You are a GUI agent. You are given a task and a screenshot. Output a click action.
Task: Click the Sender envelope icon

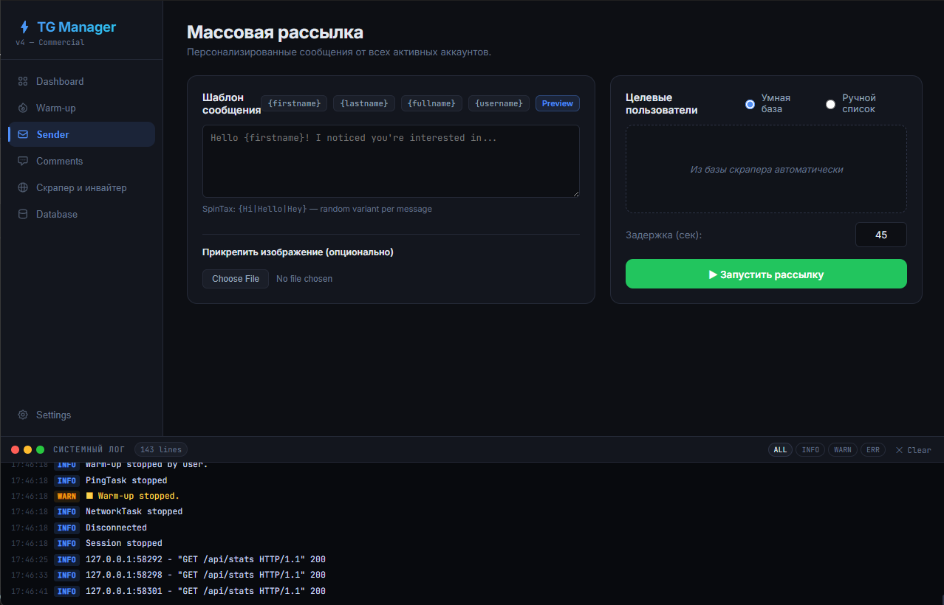click(x=23, y=134)
